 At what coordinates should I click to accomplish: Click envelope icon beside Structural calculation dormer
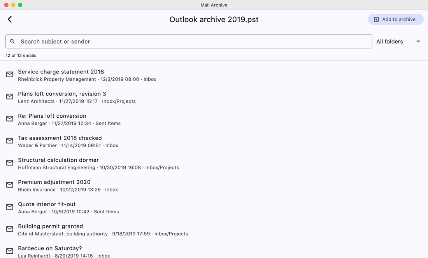[x=10, y=163]
